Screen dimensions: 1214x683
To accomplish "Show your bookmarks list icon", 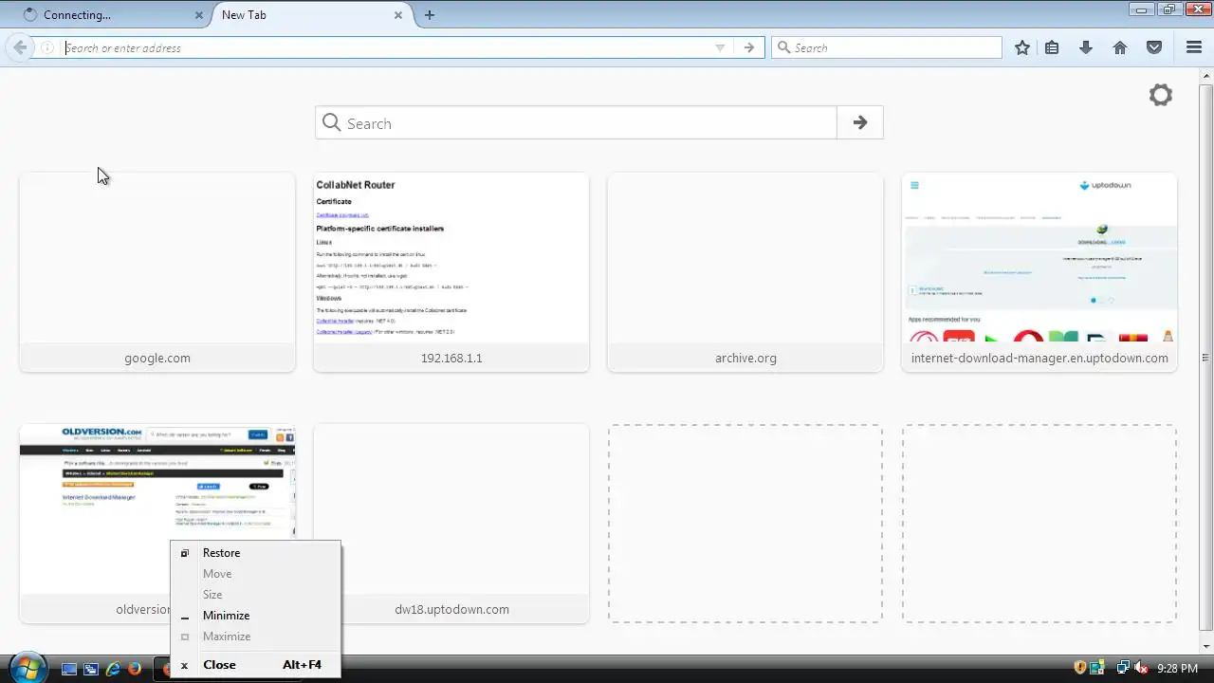I will point(1052,47).
